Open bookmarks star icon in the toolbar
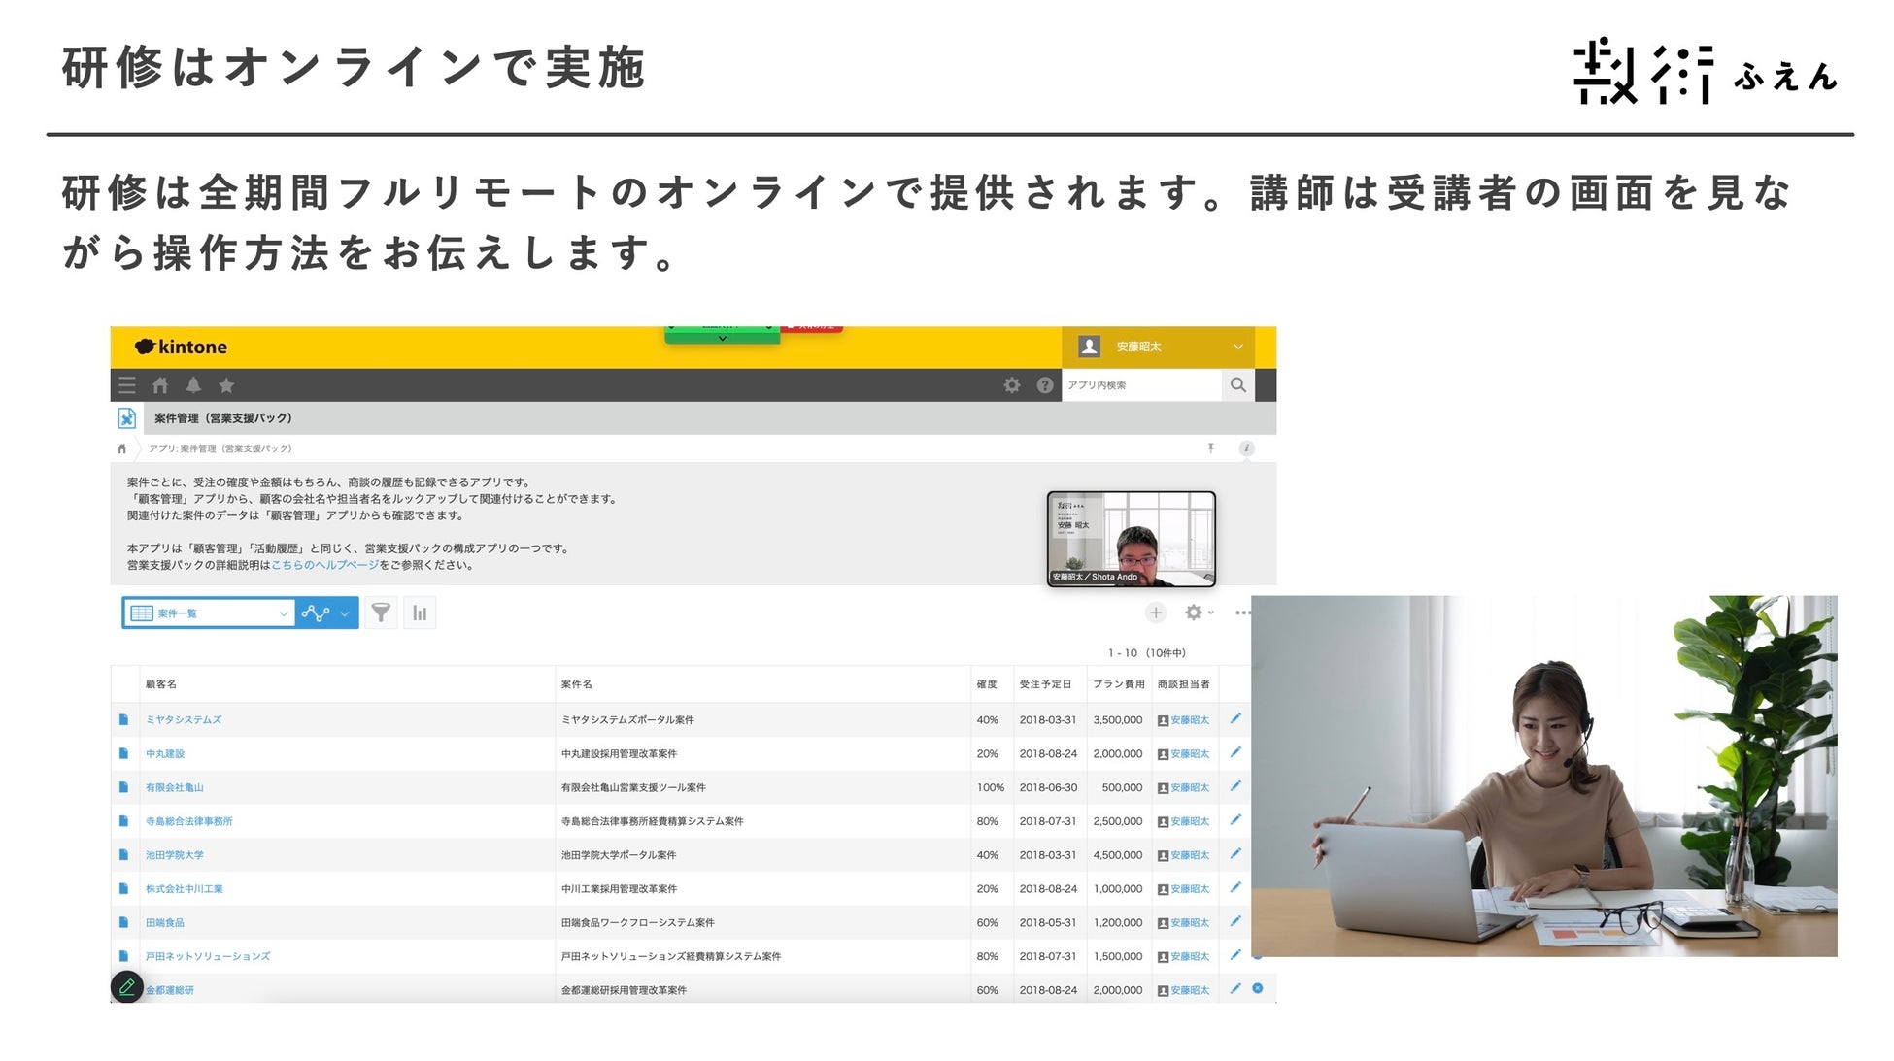The width and height of the screenshot is (1894, 1061). 226,385
